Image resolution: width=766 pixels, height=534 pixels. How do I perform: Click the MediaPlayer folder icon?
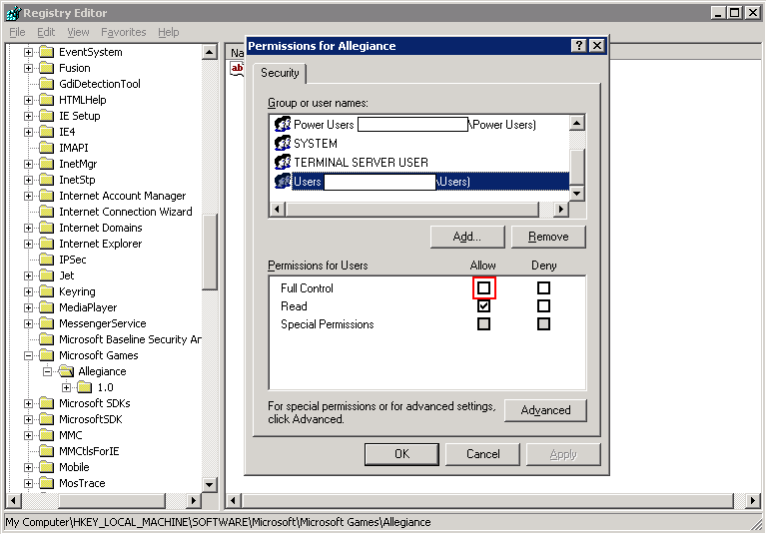(x=46, y=307)
